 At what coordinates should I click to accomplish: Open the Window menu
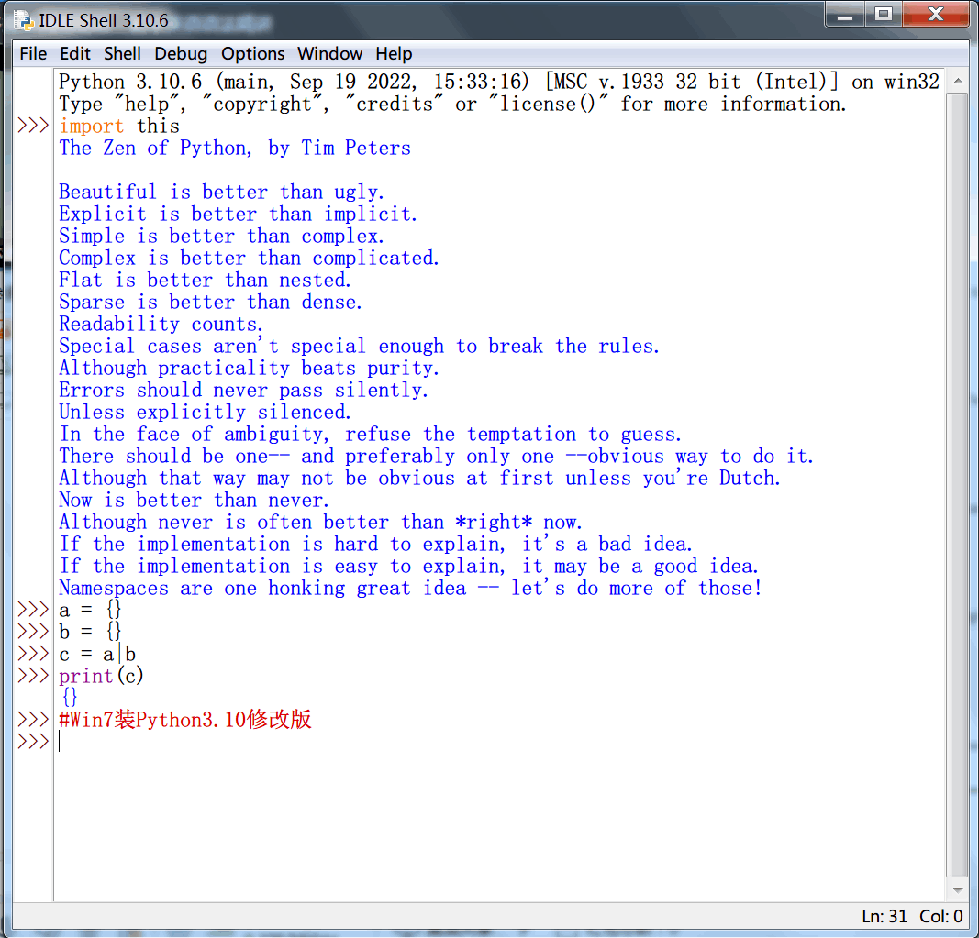pos(330,54)
